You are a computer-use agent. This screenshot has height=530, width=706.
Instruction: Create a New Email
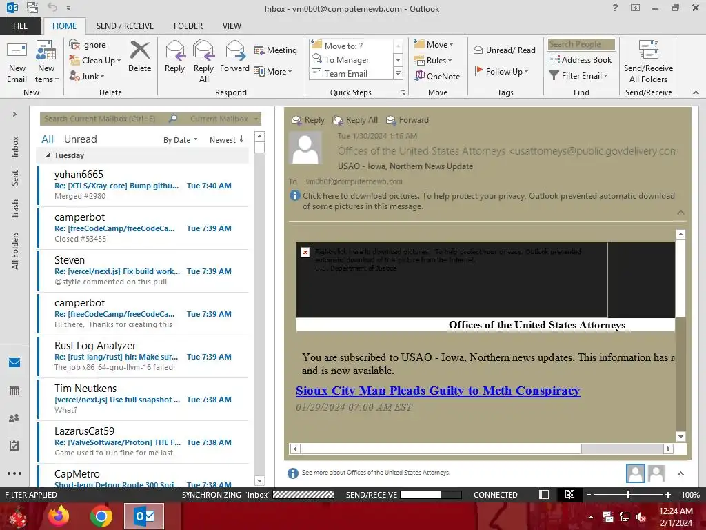17,62
